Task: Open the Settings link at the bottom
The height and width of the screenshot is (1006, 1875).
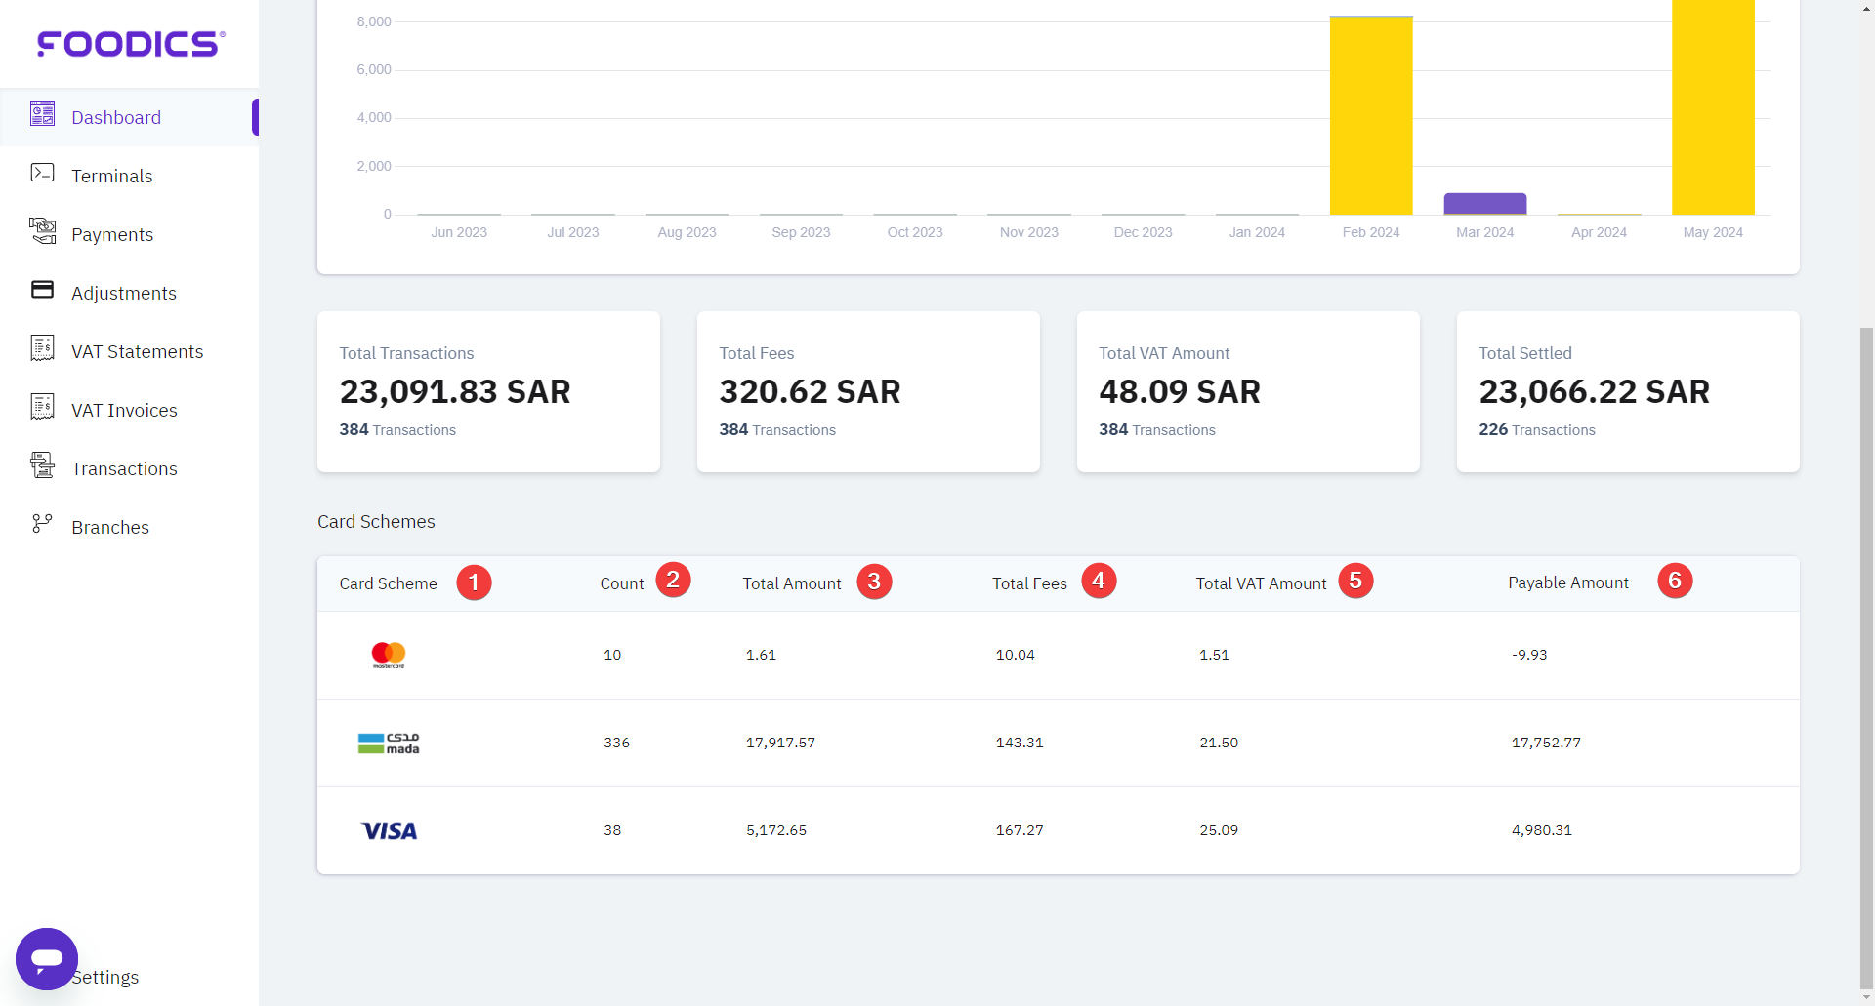Action: tap(105, 977)
